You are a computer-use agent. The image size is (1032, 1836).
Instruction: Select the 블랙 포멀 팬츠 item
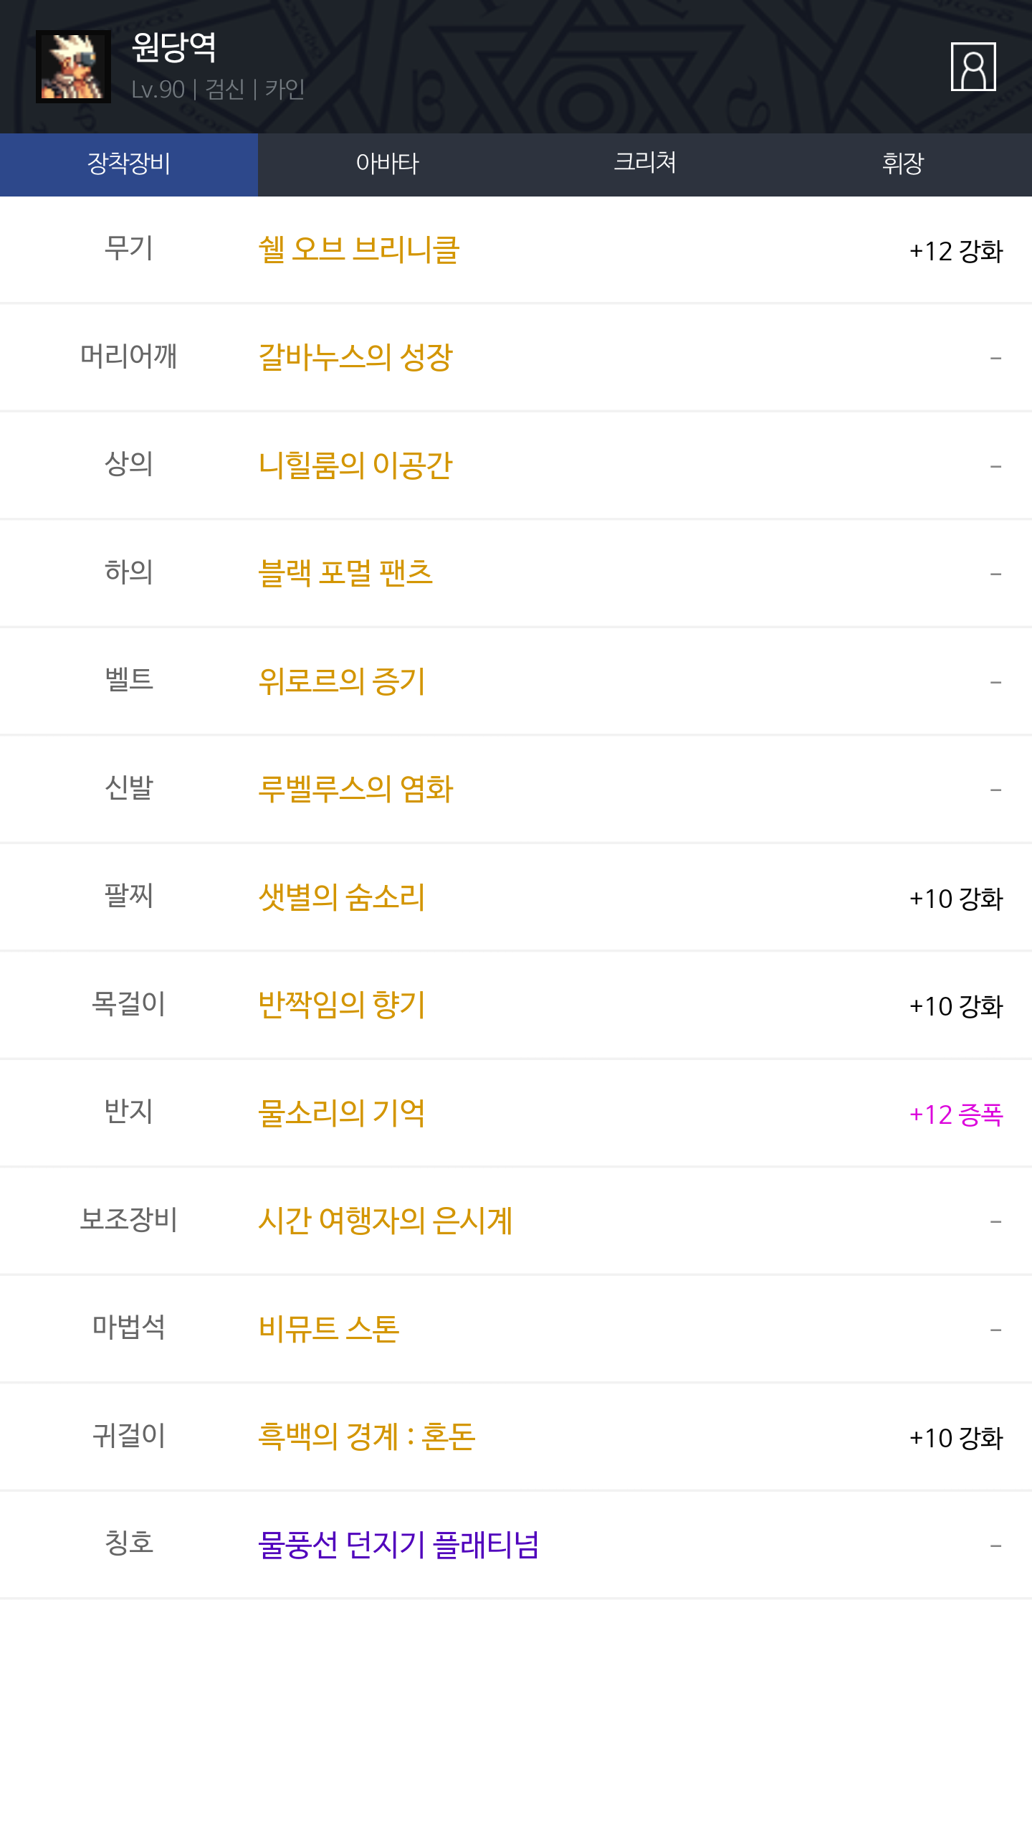(x=345, y=573)
